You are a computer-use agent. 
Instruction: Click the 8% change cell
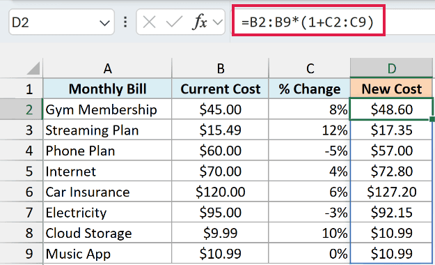point(310,109)
